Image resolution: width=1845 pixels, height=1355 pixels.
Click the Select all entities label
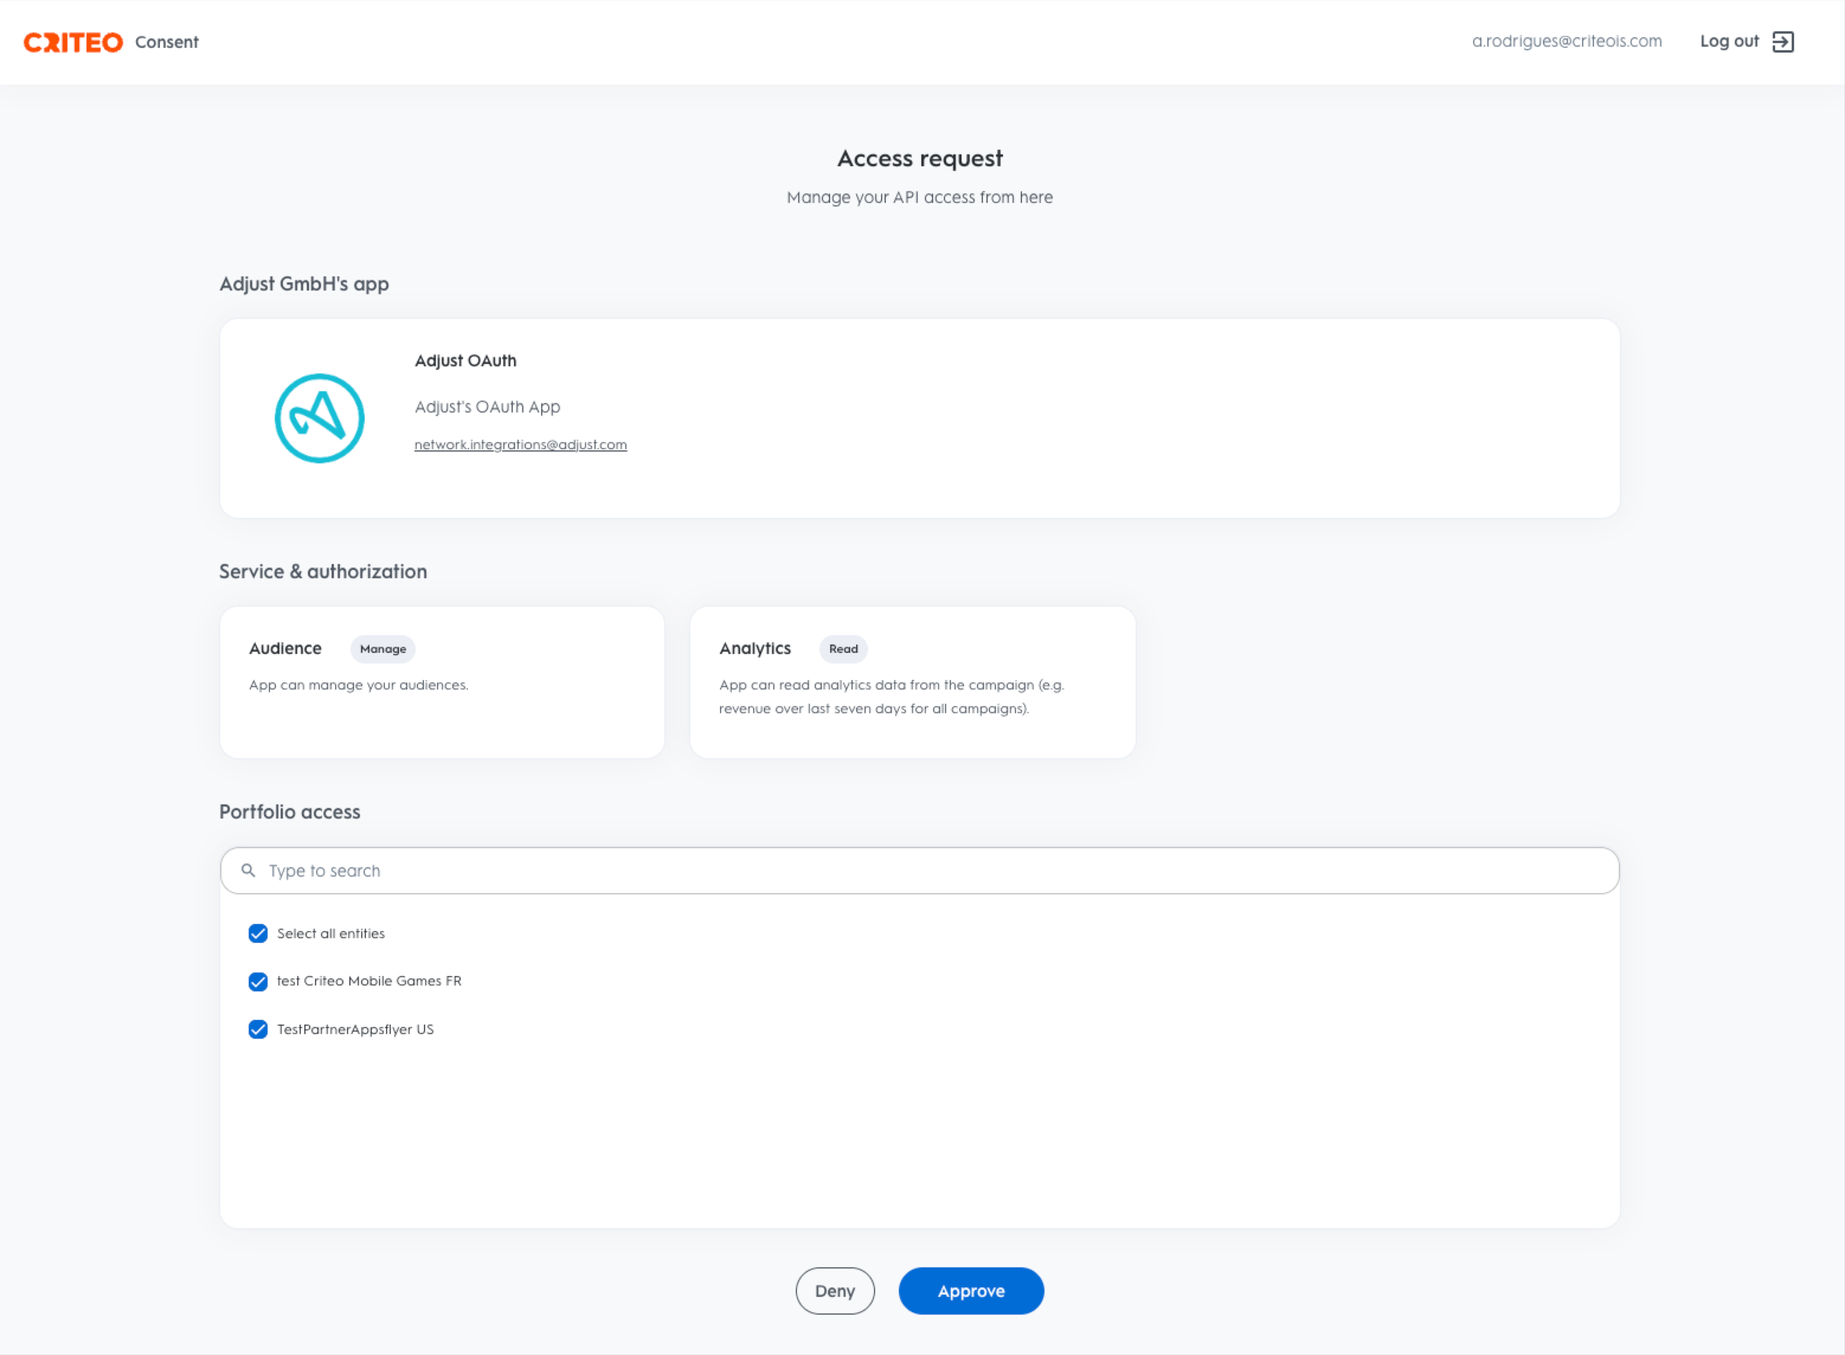click(330, 934)
